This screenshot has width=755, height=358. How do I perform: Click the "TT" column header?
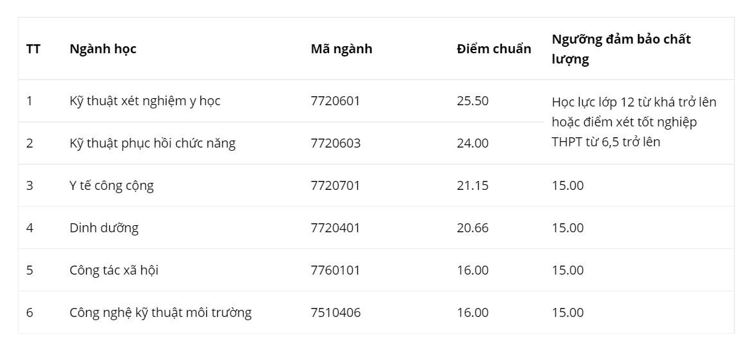tap(33, 49)
